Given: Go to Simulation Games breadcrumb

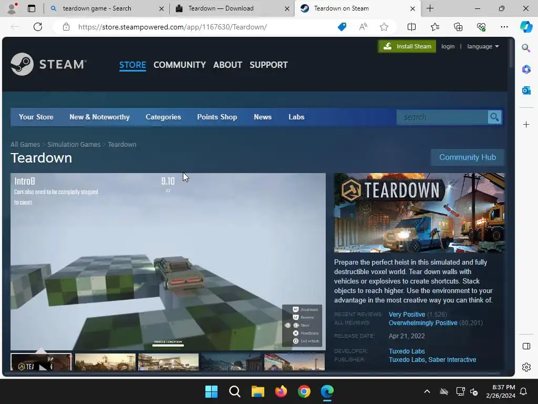Looking at the screenshot, I should pyautogui.click(x=74, y=144).
